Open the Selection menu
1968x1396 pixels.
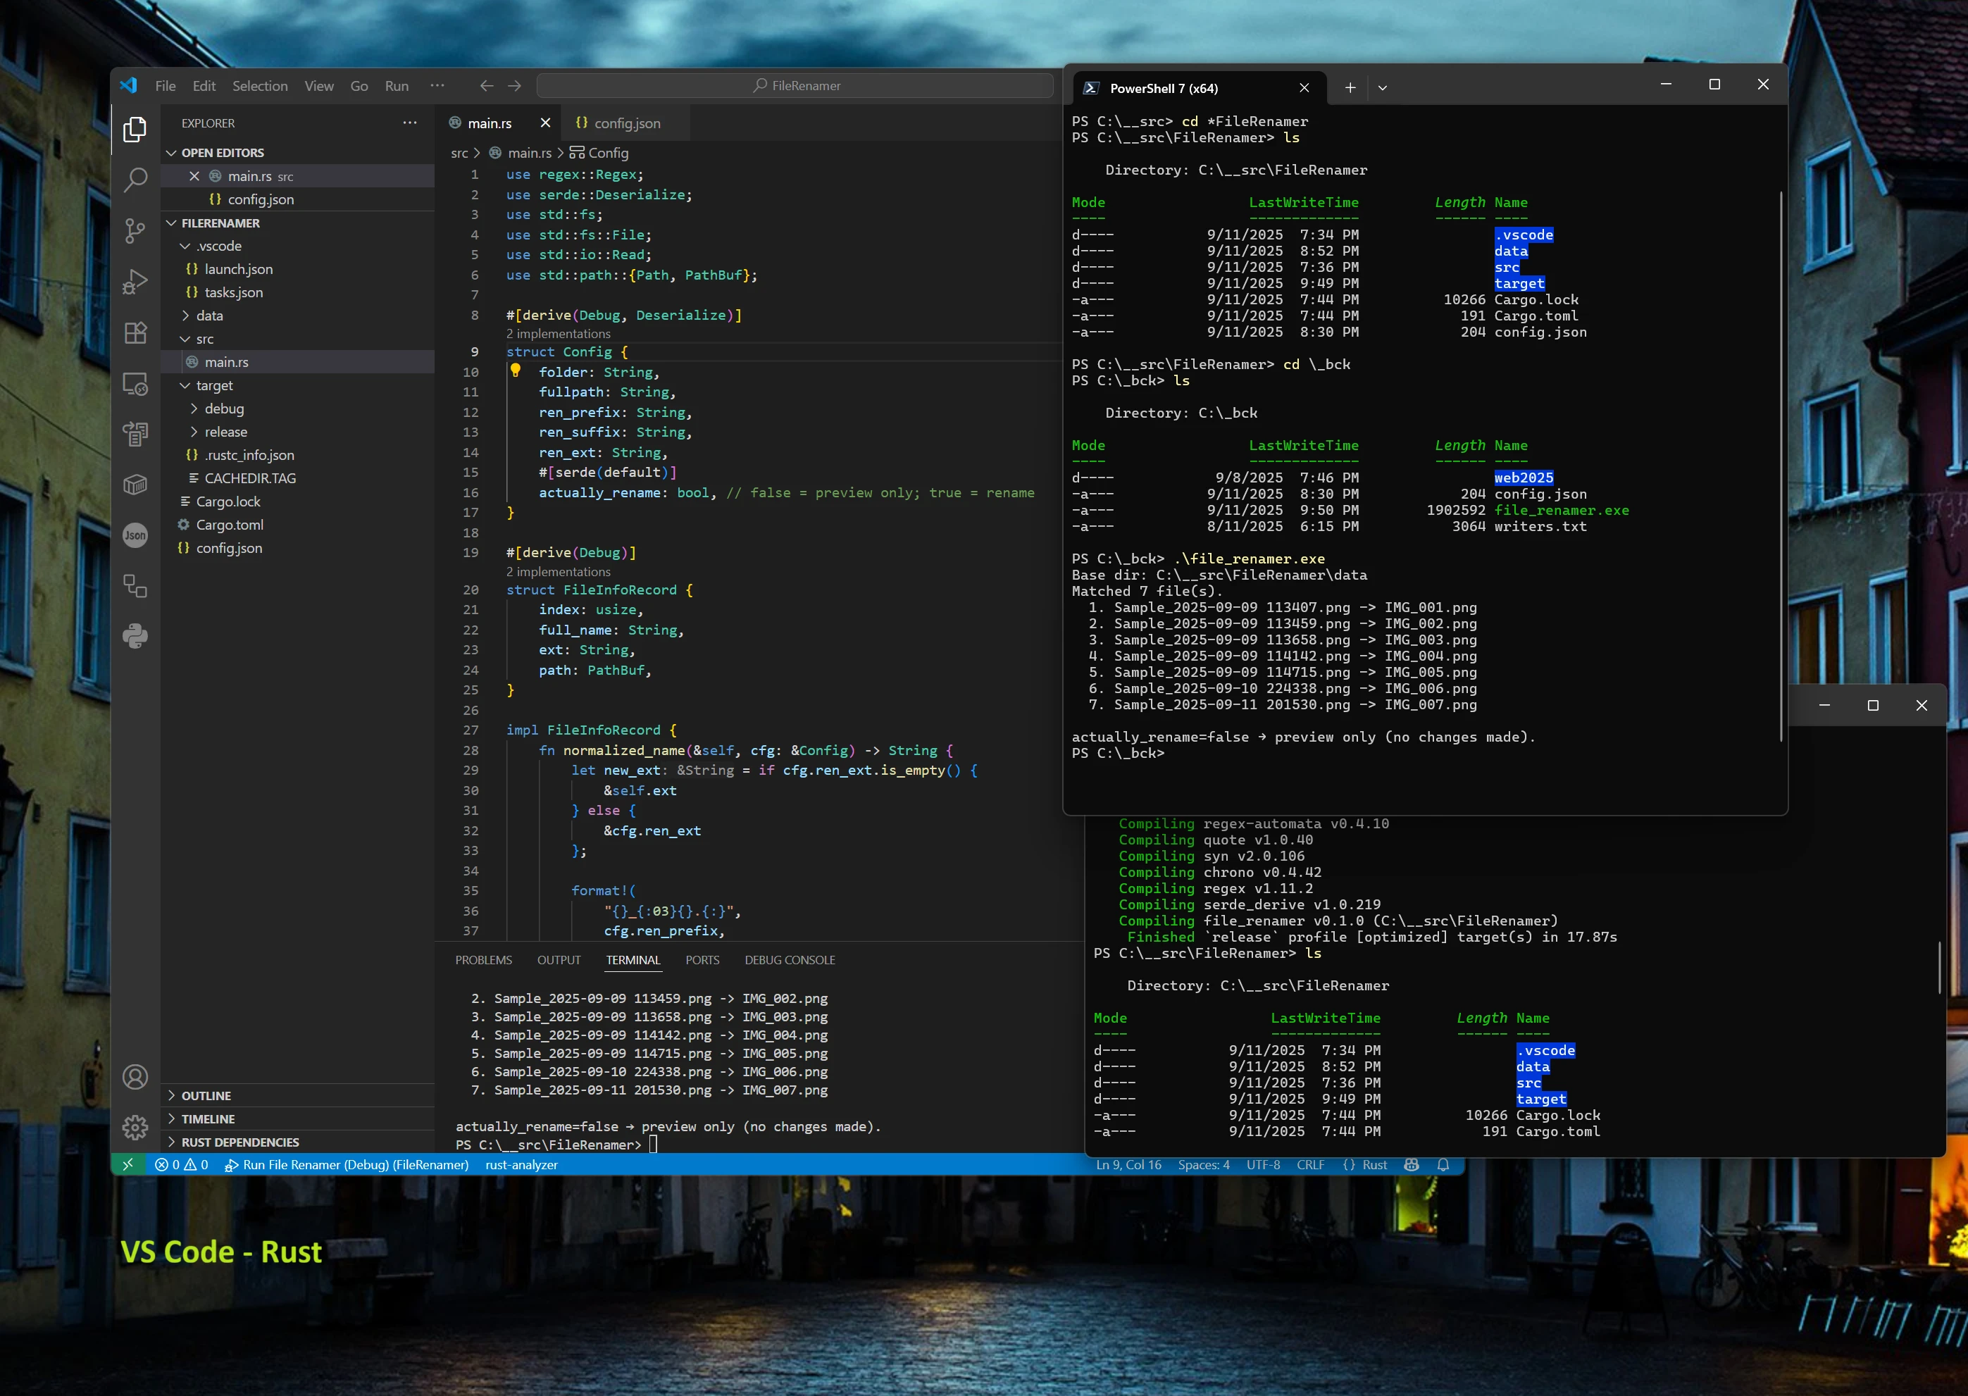[x=259, y=86]
